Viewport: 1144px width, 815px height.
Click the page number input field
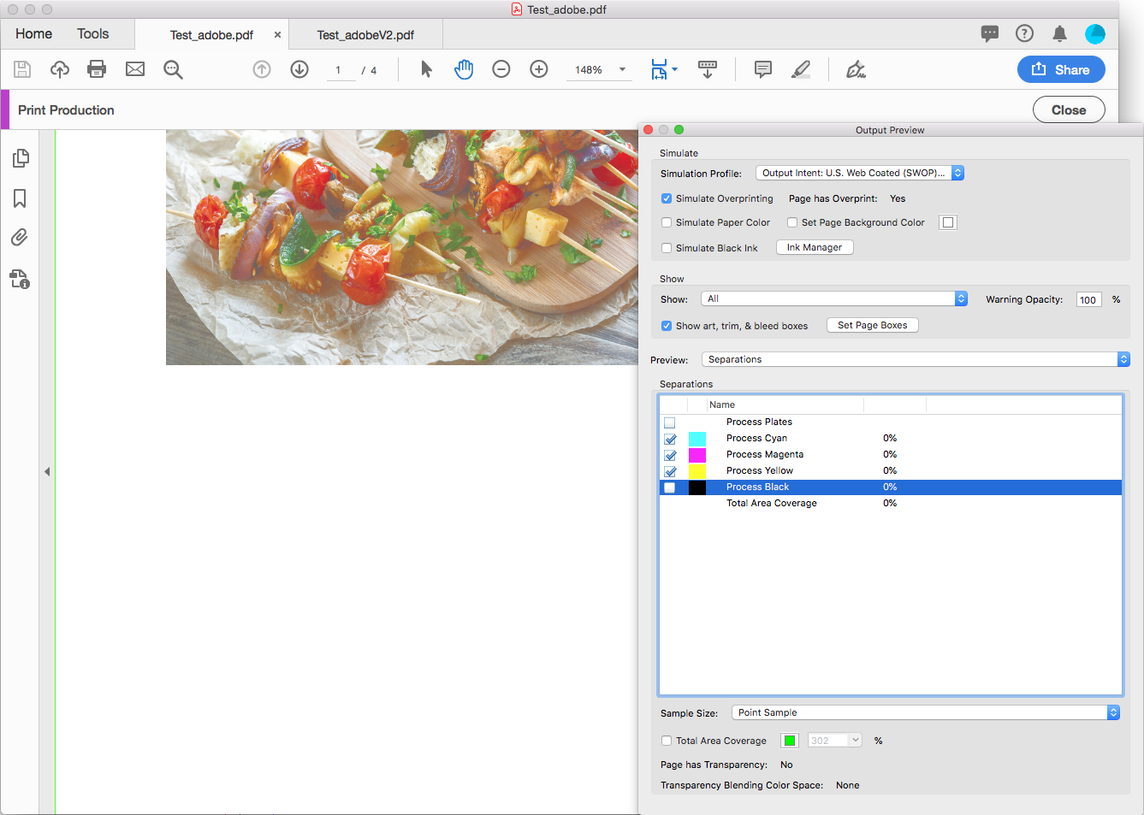click(x=341, y=70)
